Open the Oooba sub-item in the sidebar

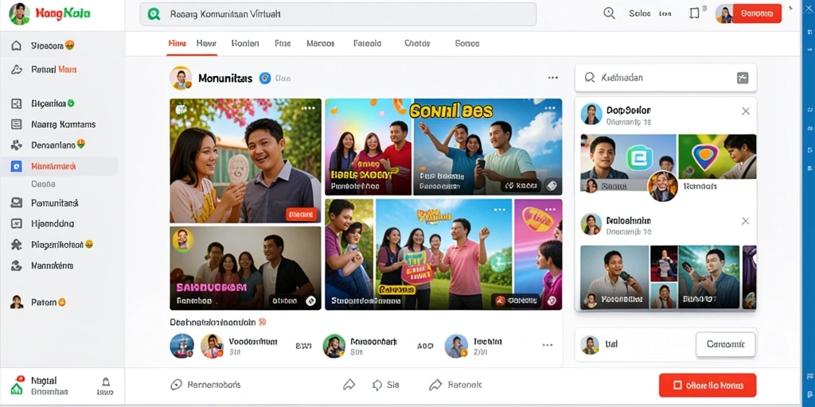click(43, 184)
